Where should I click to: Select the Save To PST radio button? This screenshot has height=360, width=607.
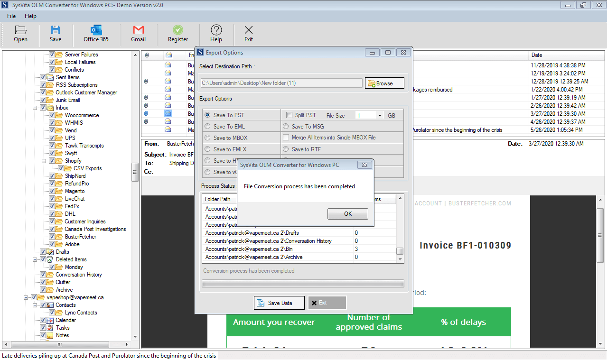[207, 115]
